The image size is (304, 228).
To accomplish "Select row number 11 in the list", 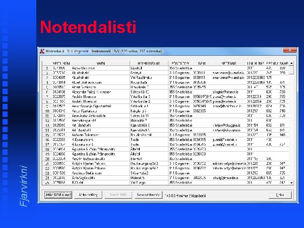I will [x=47, y=116].
